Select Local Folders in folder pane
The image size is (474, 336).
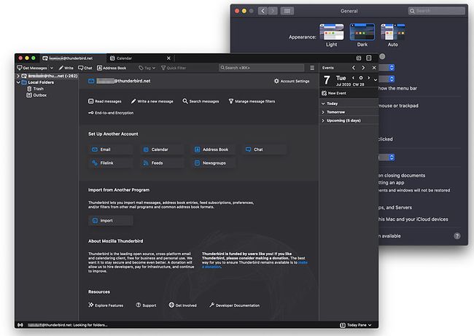click(38, 82)
